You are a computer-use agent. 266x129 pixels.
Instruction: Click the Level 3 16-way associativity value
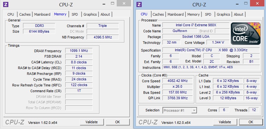(252, 98)
